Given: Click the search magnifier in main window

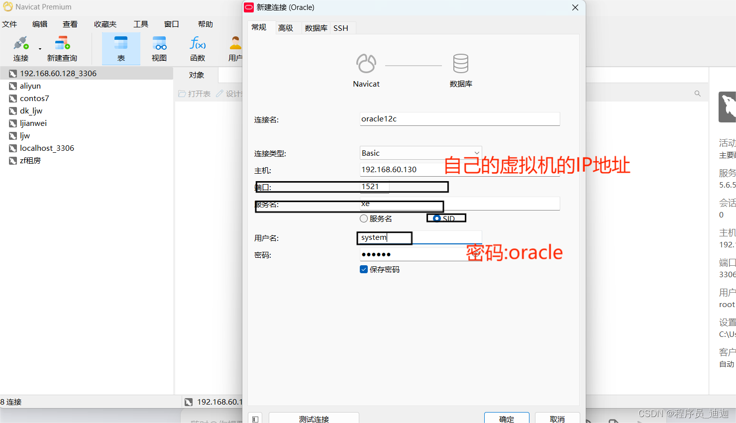Looking at the screenshot, I should tap(698, 94).
